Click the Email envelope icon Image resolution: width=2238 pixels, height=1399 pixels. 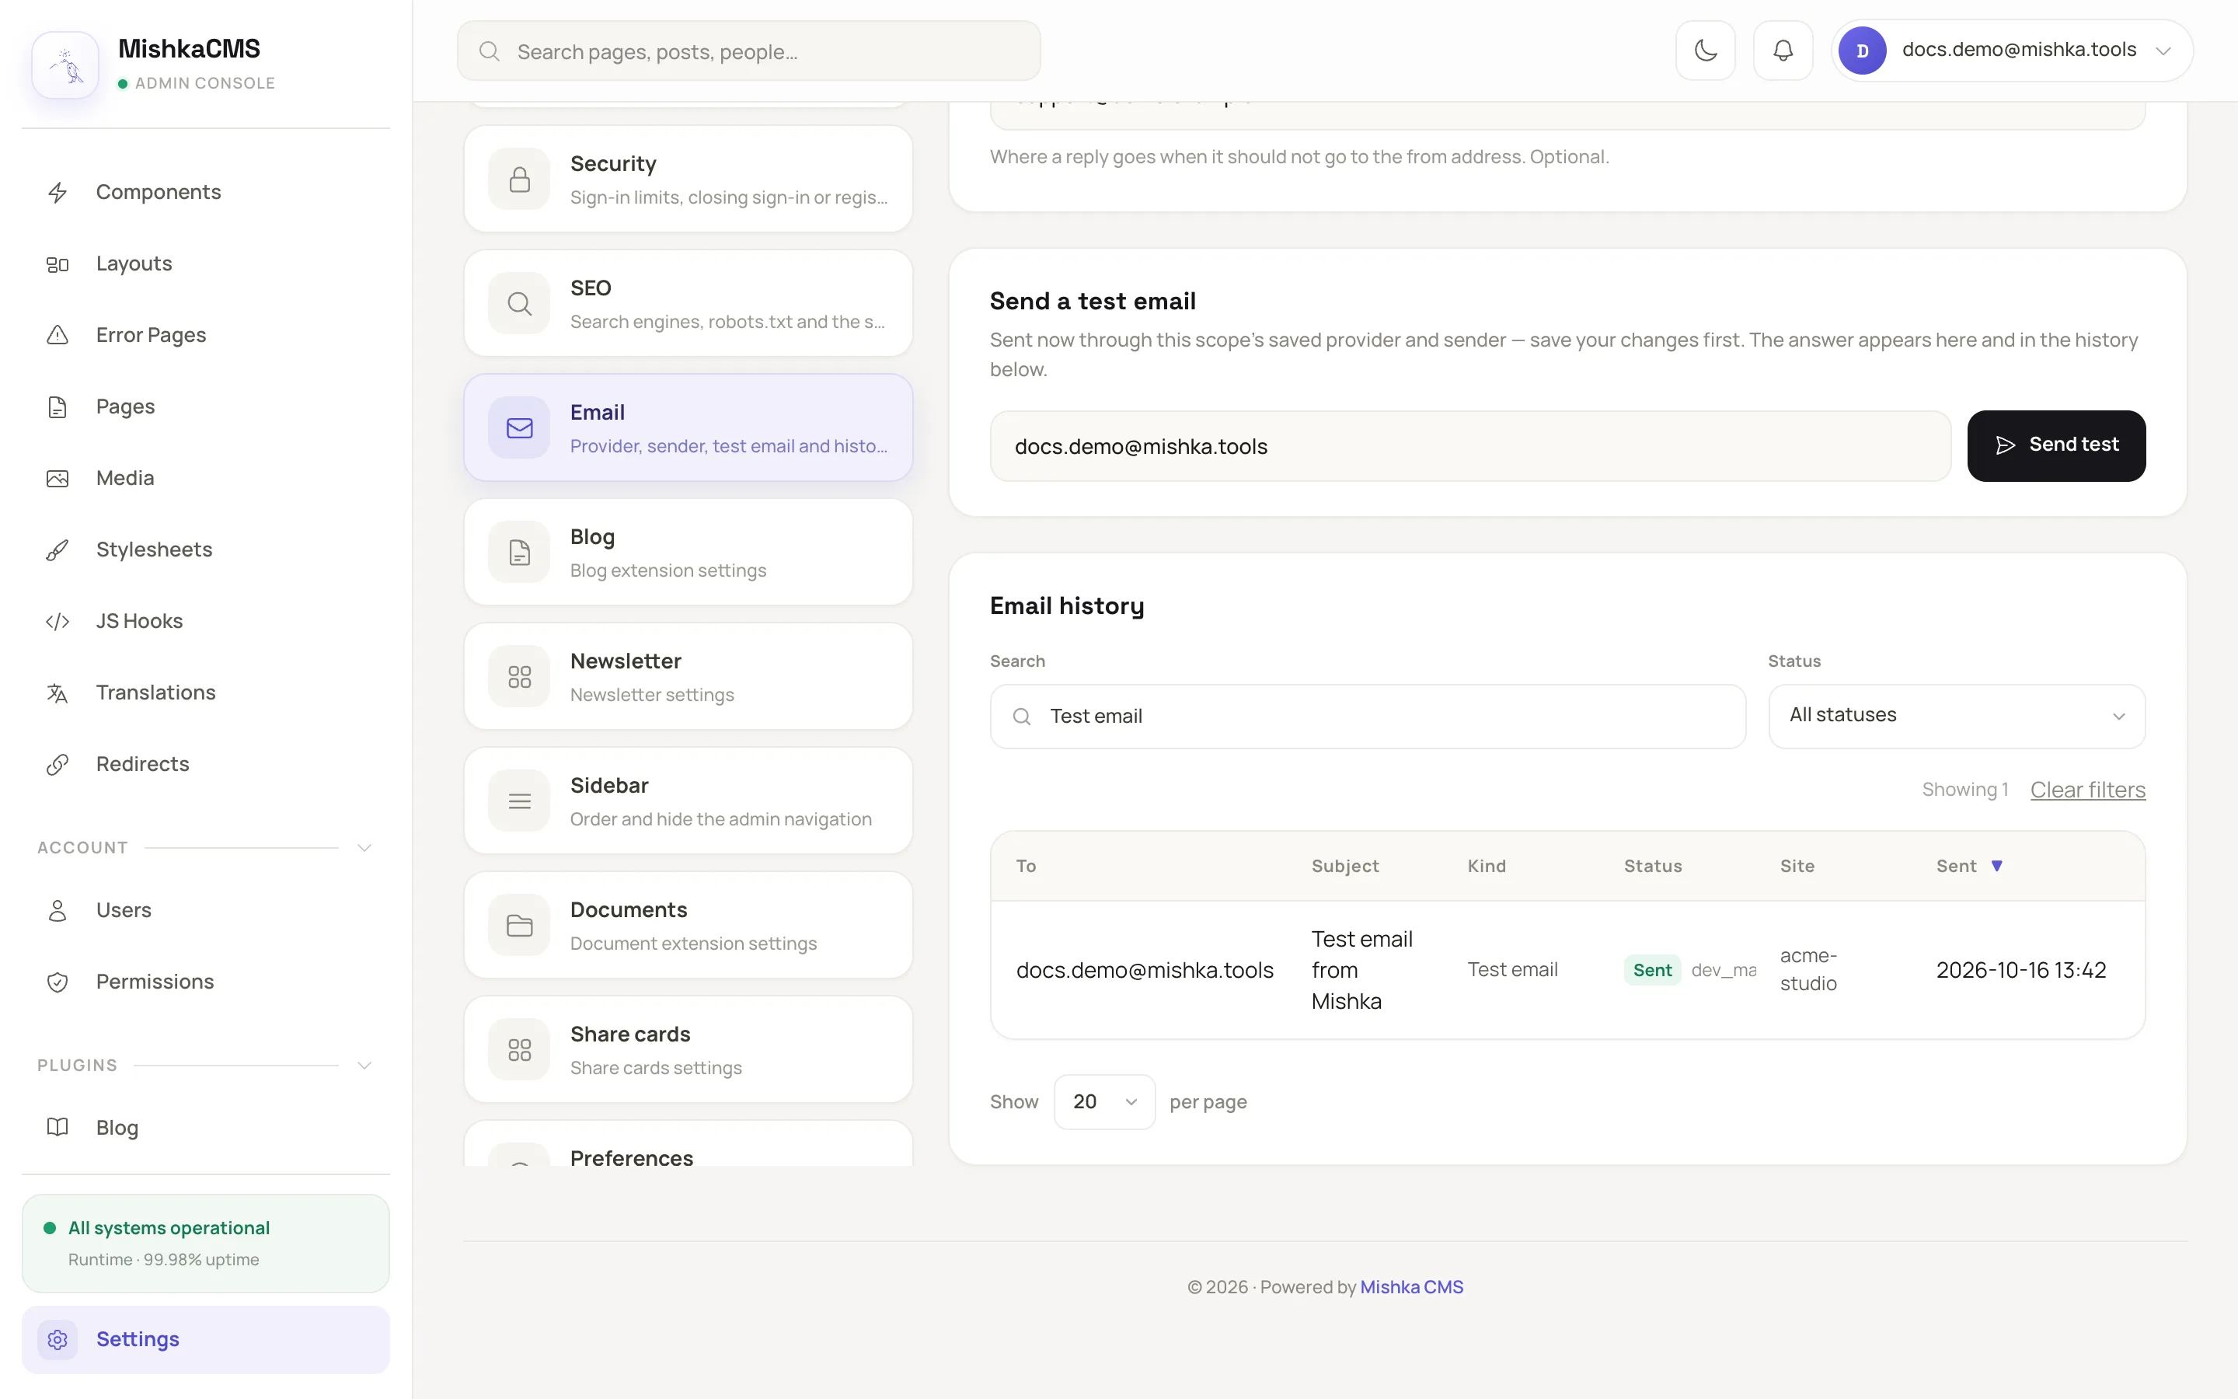click(520, 427)
